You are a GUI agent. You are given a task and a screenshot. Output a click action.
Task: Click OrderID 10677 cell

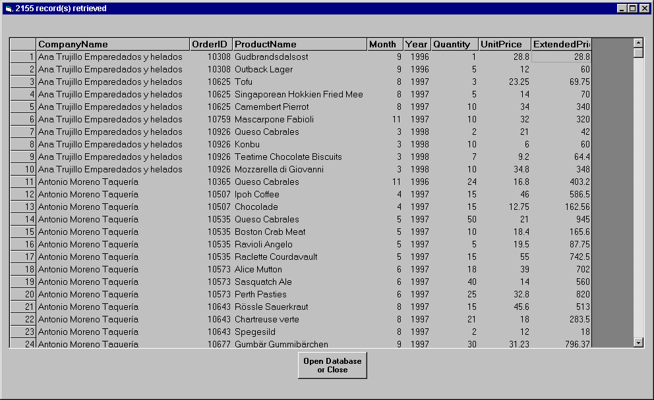(x=210, y=343)
